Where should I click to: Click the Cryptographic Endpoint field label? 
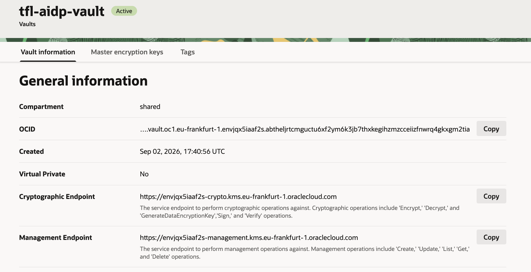click(57, 197)
